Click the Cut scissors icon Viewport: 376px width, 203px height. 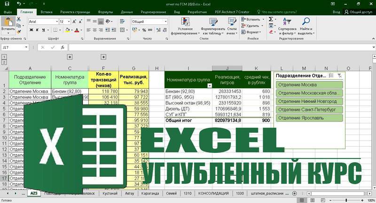coord(19,19)
